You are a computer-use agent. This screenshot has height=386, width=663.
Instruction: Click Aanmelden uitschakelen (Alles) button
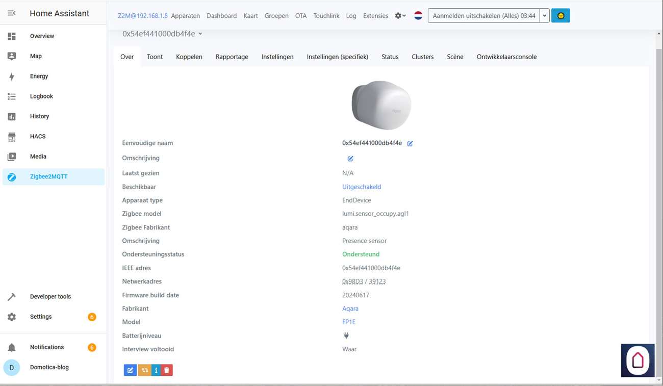coord(483,16)
